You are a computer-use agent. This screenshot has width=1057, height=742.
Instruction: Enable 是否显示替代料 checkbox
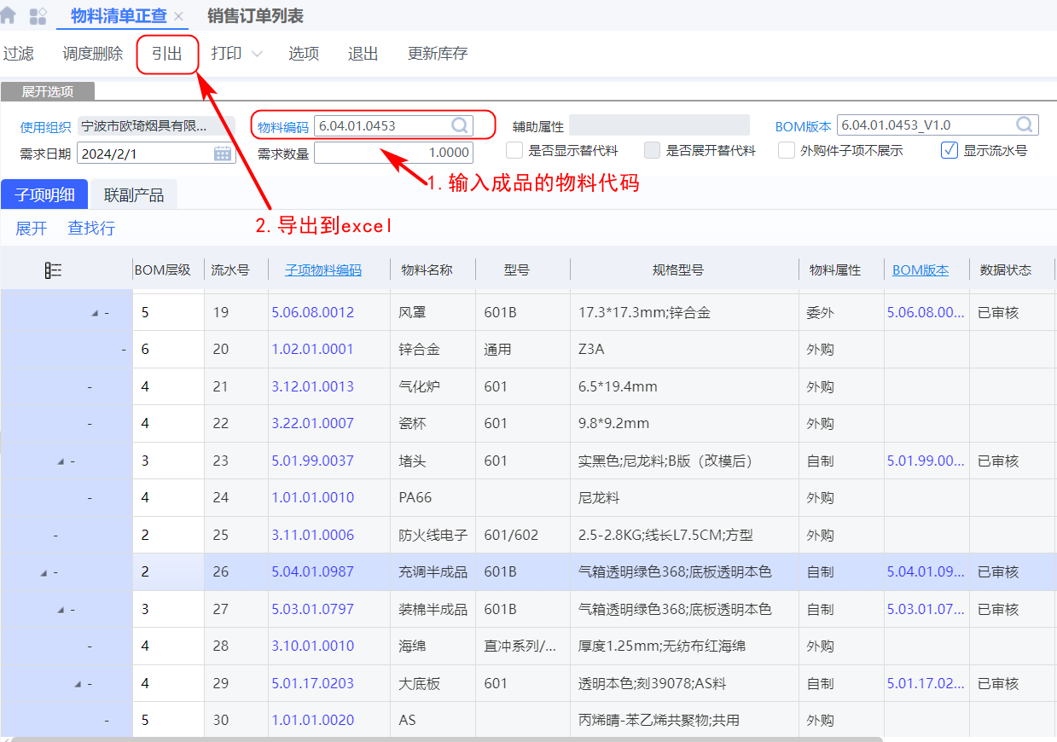pyautogui.click(x=514, y=151)
